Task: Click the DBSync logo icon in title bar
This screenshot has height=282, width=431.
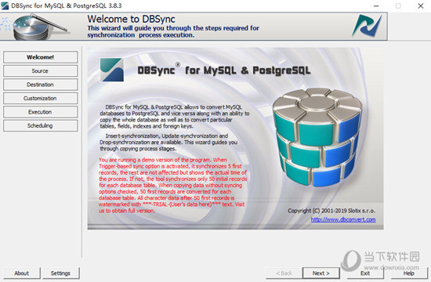Action: 5,5
